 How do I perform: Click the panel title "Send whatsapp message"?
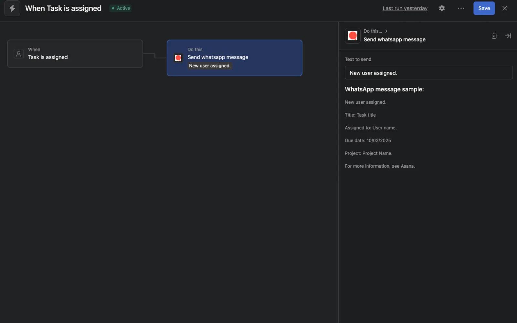click(x=394, y=40)
